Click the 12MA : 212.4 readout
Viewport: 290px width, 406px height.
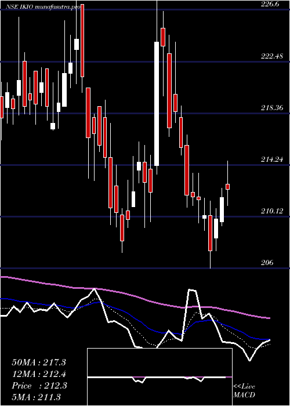(x=39, y=374)
